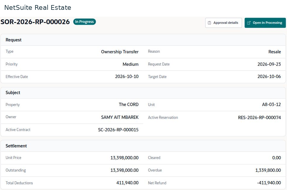Select the Ownership Transfer type value

[x=120, y=52]
